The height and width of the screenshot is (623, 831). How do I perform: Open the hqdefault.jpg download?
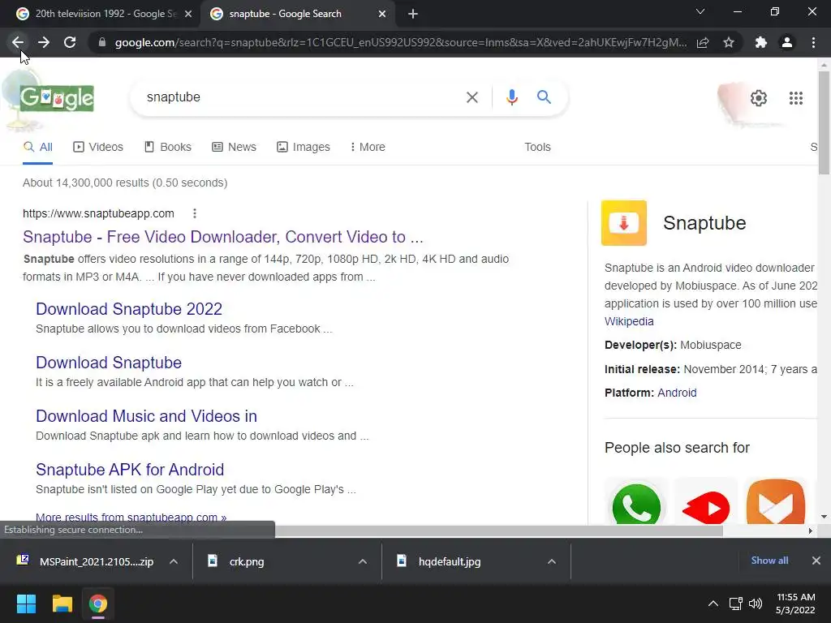coord(439,561)
